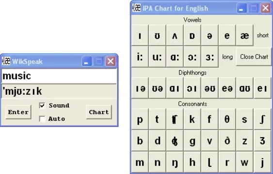
Task: Click the consonant n key
Action: (x=158, y=162)
